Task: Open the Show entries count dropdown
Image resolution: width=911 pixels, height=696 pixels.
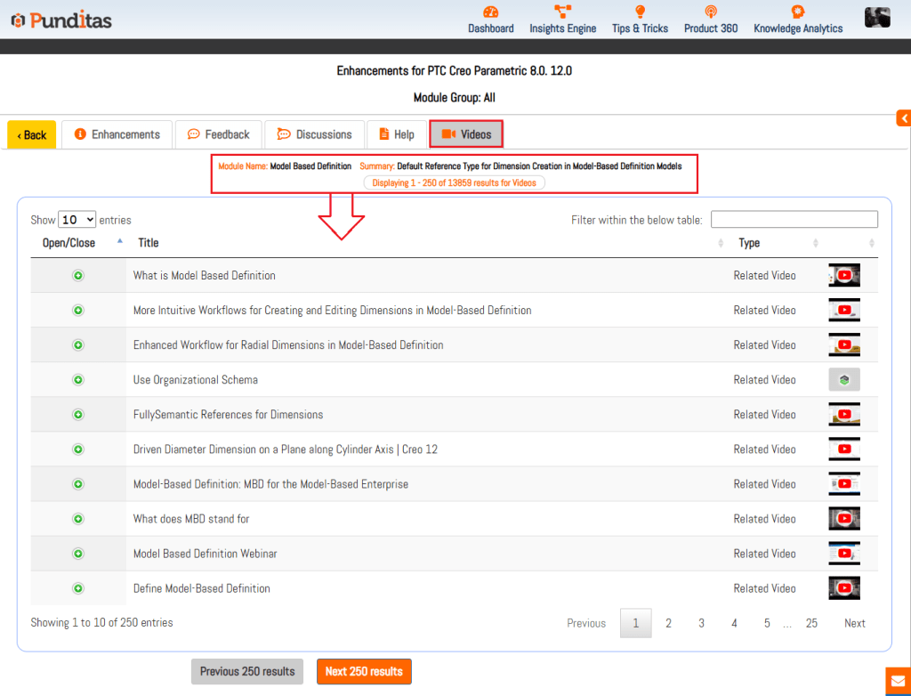Action: coord(77,220)
